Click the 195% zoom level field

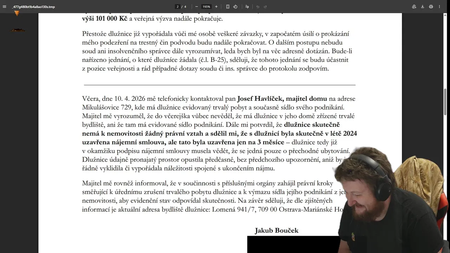(206, 7)
